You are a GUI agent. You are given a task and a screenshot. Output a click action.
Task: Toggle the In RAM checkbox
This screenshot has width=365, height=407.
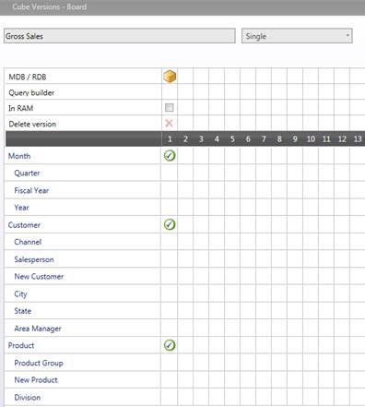(169, 107)
